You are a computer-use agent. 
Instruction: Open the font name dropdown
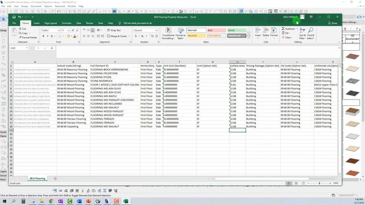coord(59,30)
